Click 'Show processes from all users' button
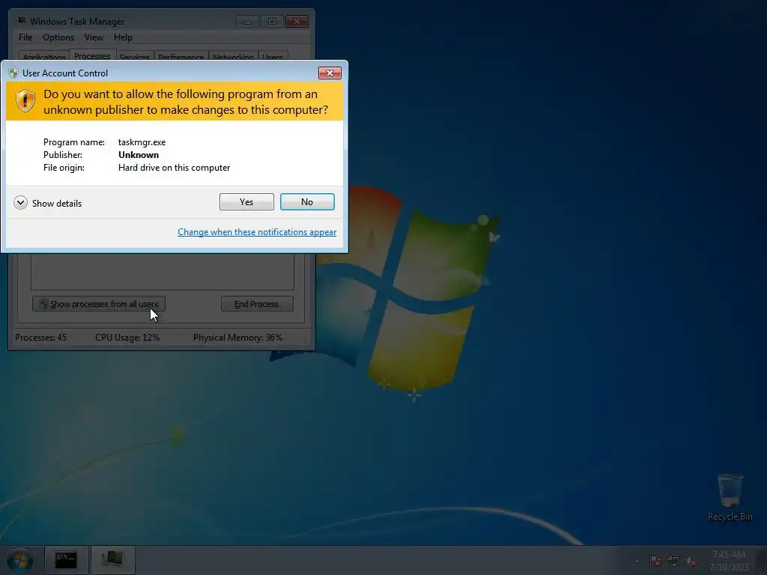This screenshot has height=575, width=767. (99, 304)
